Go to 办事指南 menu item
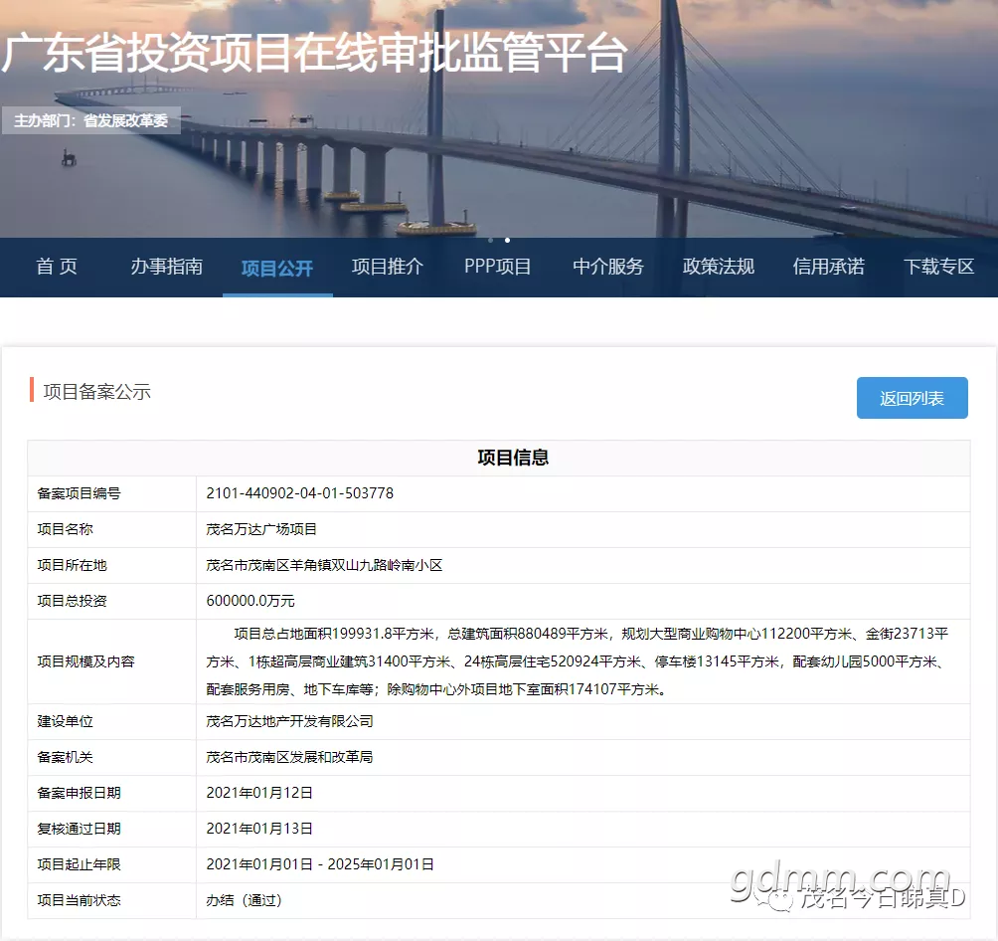Viewport: 998px width, 941px height. pos(167,267)
